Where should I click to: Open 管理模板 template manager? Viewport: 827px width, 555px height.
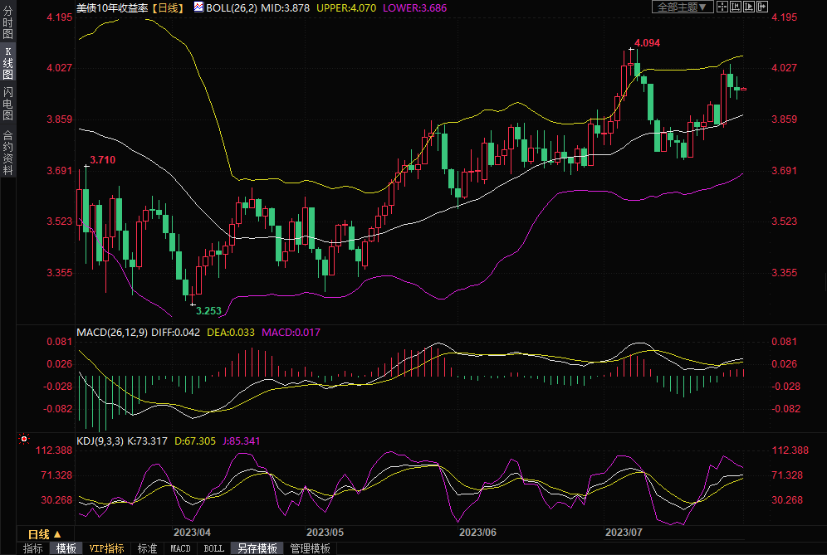pyautogui.click(x=310, y=548)
